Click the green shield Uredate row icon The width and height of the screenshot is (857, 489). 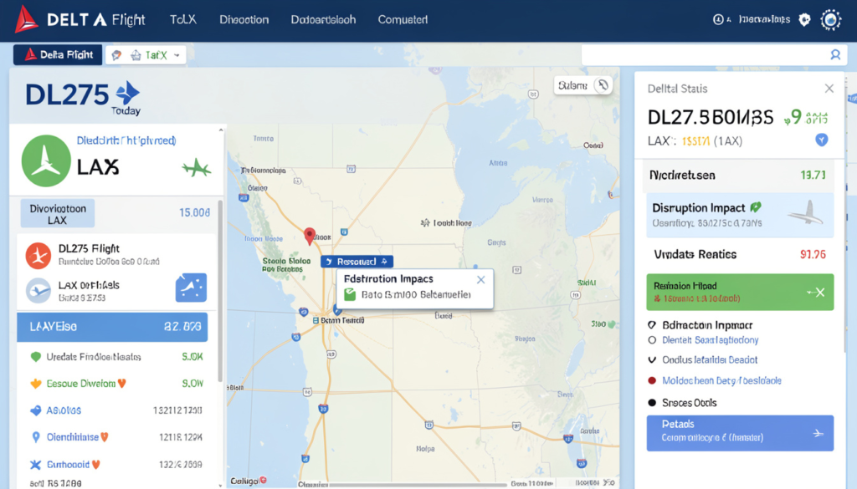(36, 357)
